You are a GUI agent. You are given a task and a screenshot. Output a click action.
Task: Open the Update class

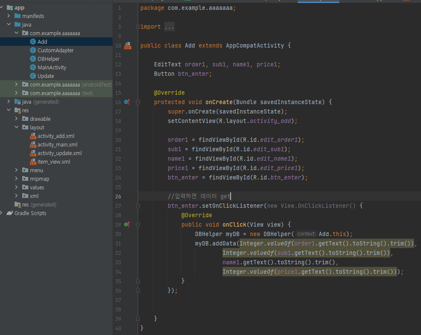click(x=46, y=76)
